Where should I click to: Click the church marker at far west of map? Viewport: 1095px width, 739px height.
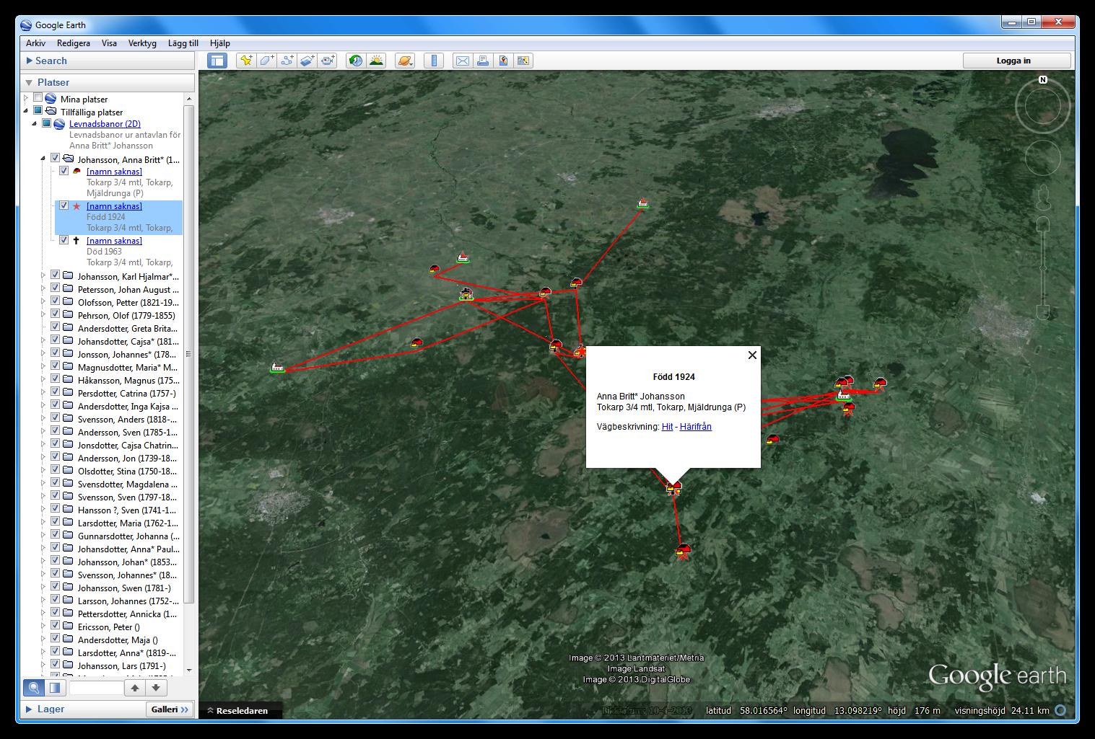tap(276, 368)
